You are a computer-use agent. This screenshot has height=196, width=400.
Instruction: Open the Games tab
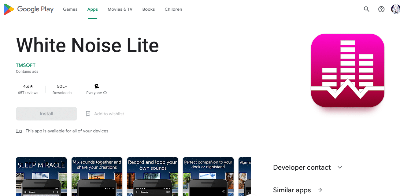coord(70,9)
